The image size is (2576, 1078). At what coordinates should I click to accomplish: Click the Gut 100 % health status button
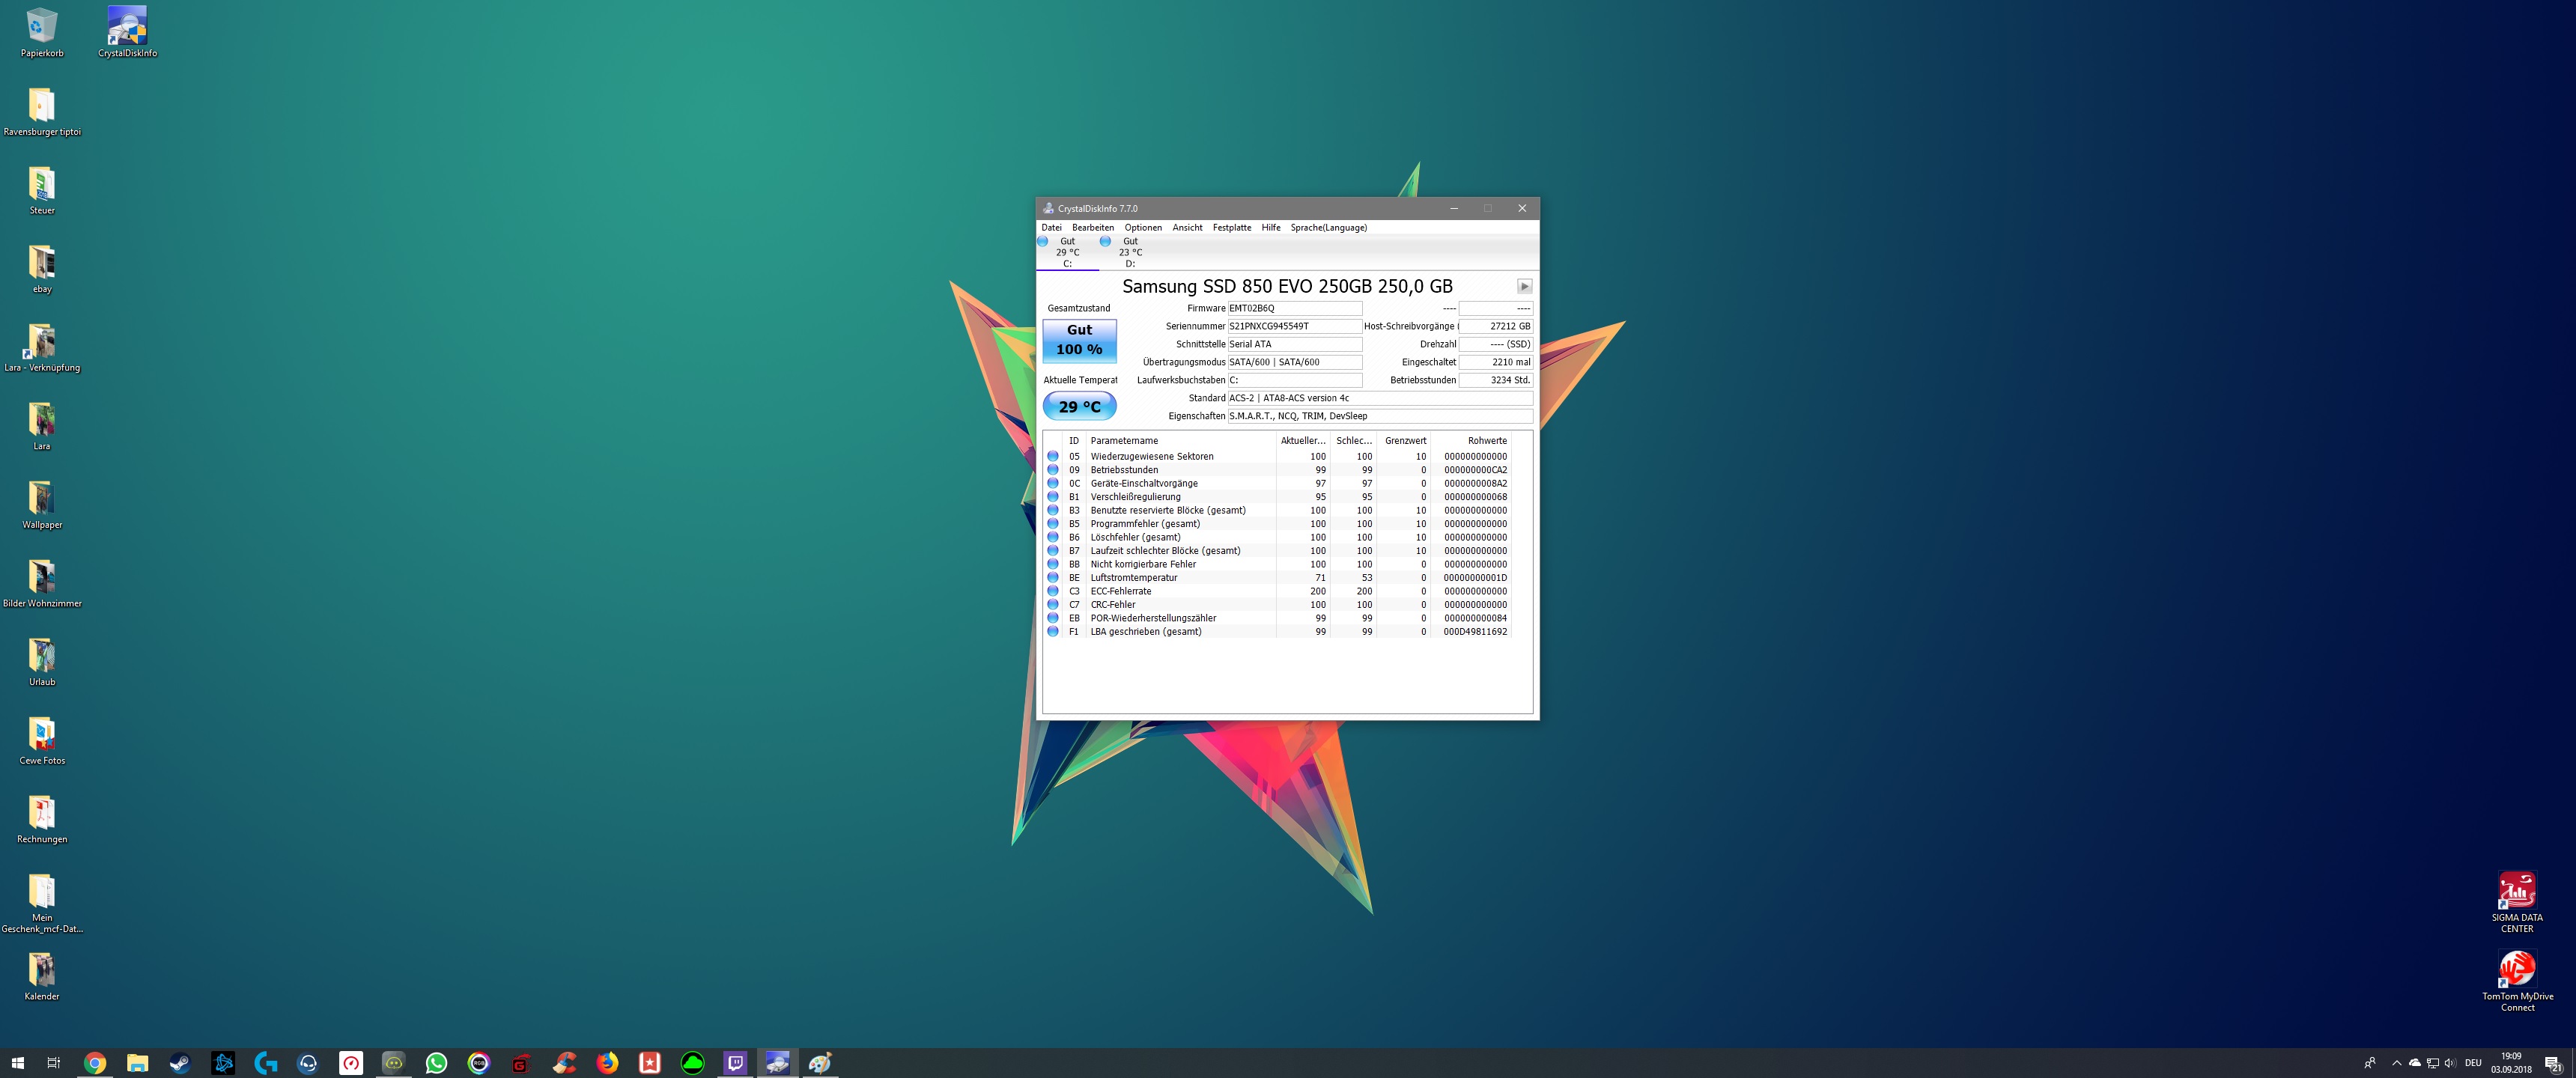pyautogui.click(x=1079, y=340)
